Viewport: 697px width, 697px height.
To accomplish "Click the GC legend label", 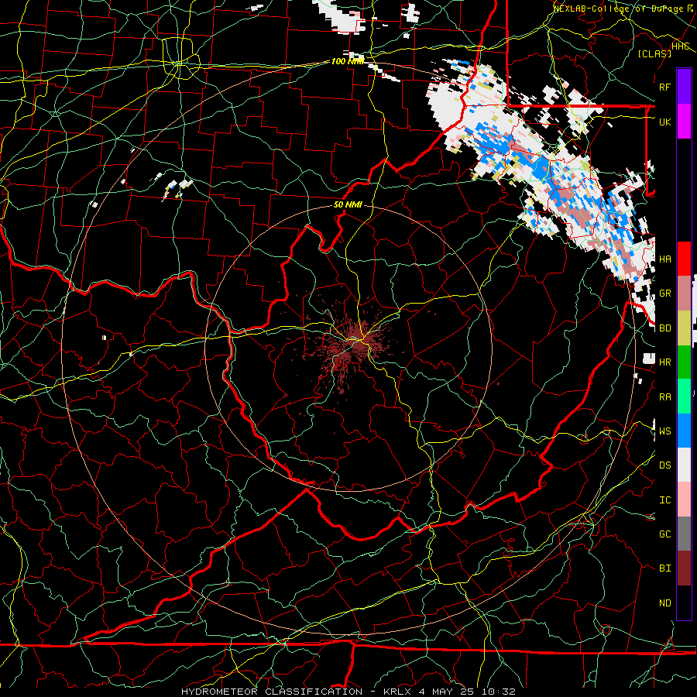I will tap(665, 534).
